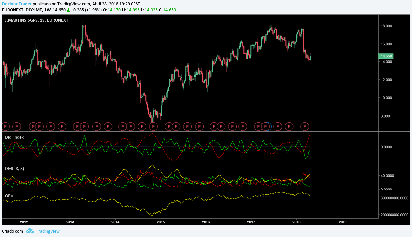
Task: Click the green up arrow beside 14.650 in header
Action: tap(68, 10)
